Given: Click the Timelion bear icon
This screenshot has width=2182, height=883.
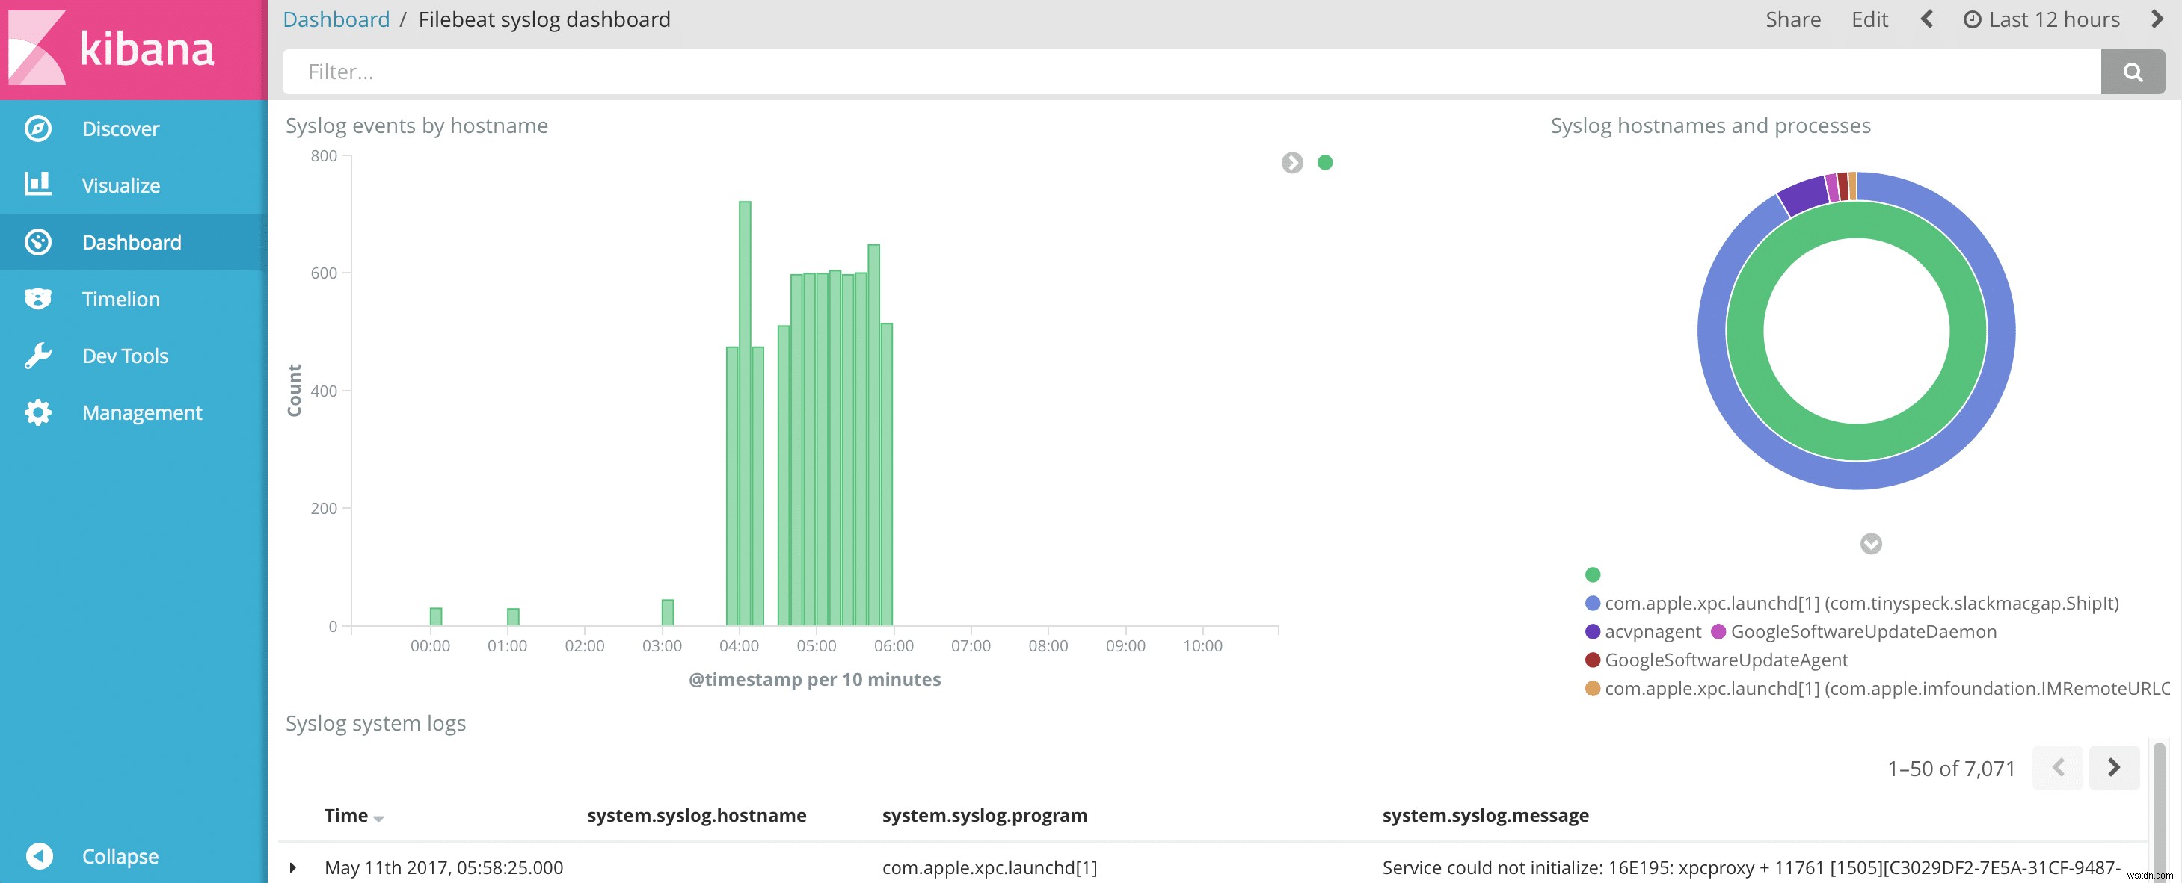Looking at the screenshot, I should pyautogui.click(x=38, y=299).
